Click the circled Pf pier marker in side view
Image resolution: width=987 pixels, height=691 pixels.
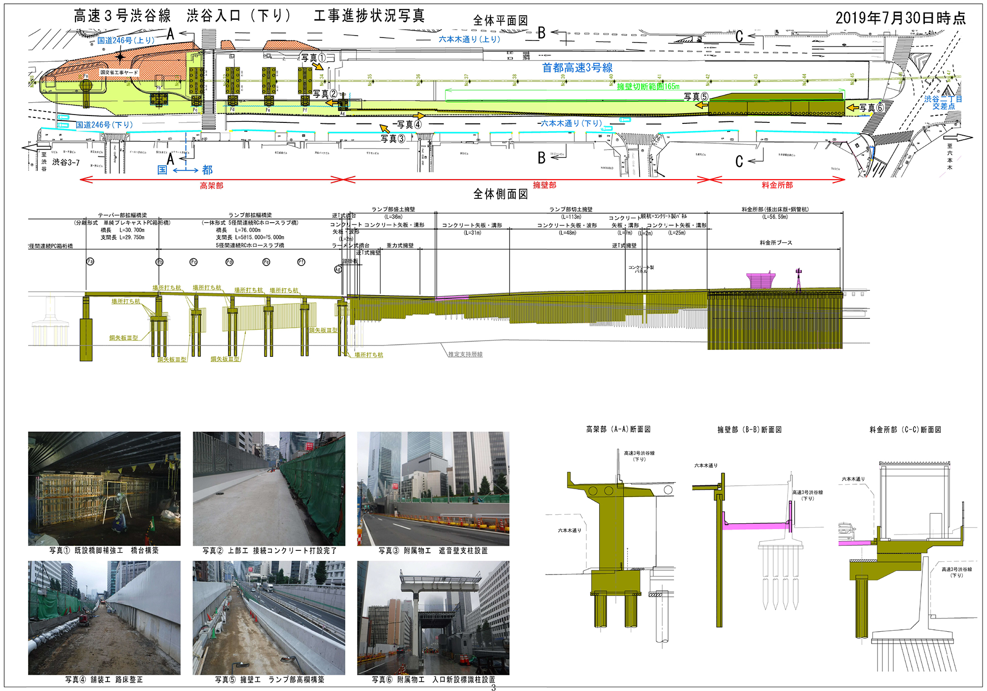pos(301,262)
